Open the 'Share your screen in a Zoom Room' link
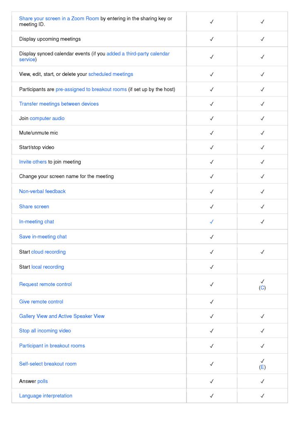300x424 pixels. [x=59, y=19]
